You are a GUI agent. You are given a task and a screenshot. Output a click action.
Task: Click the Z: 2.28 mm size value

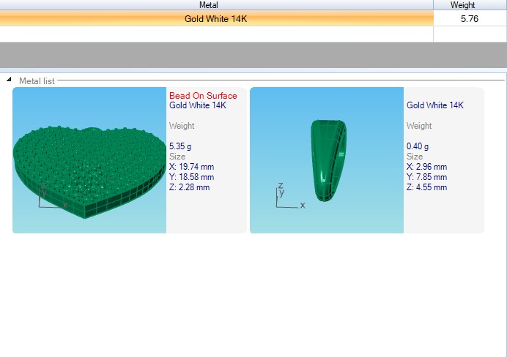click(x=189, y=187)
